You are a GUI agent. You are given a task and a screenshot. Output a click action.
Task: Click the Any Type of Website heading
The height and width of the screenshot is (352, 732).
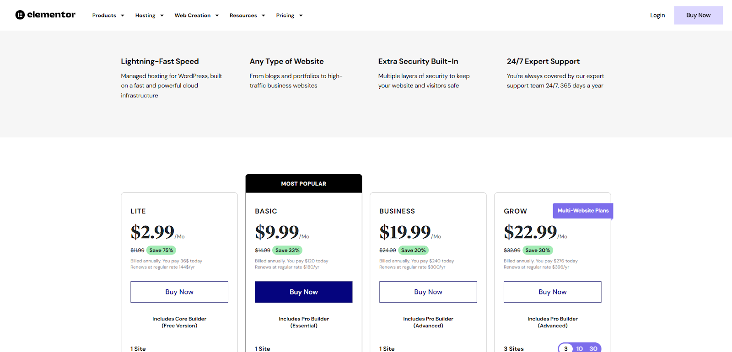pyautogui.click(x=286, y=61)
